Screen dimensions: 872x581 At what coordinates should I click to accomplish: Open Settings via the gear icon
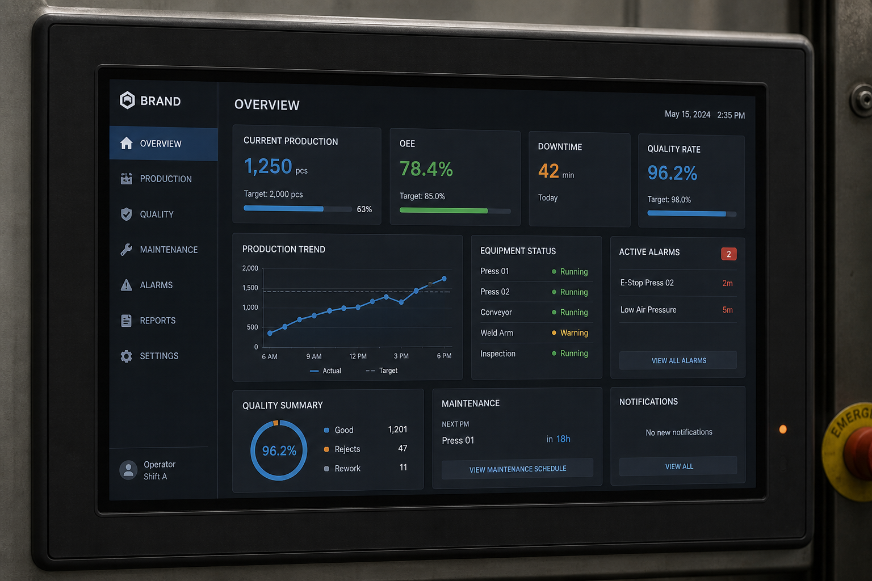(x=126, y=356)
